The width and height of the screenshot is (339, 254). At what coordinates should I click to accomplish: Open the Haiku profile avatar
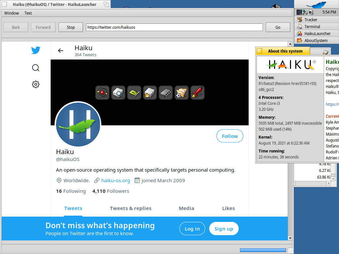pos(78,124)
